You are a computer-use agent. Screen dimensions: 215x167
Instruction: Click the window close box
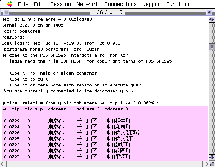6,12
